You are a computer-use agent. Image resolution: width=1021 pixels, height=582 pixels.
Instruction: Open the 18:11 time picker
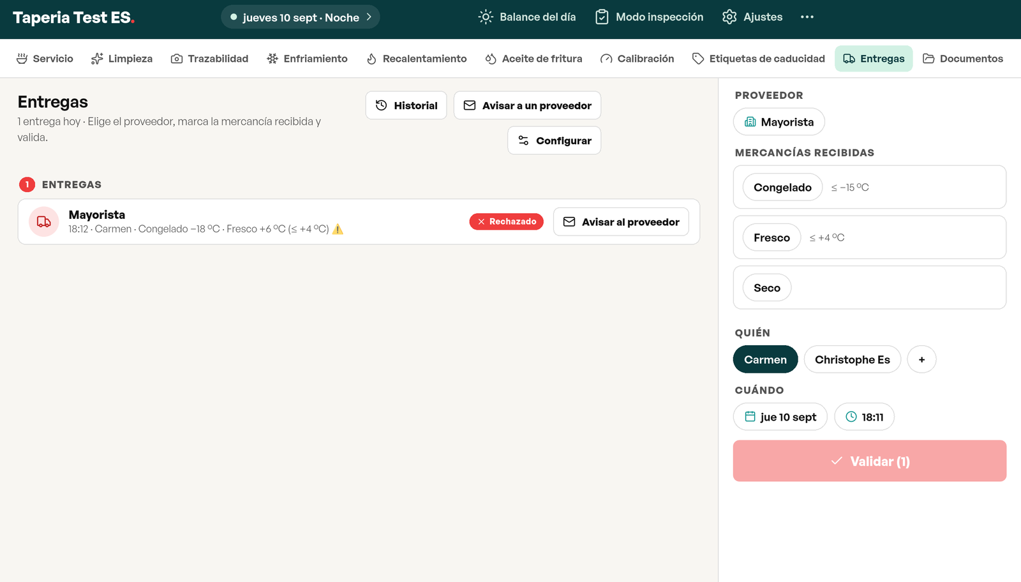pyautogui.click(x=864, y=417)
